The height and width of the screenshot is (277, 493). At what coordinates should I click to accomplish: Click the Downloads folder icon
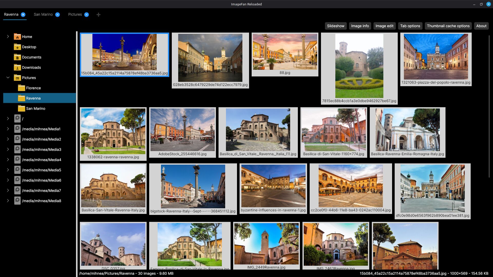click(17, 67)
